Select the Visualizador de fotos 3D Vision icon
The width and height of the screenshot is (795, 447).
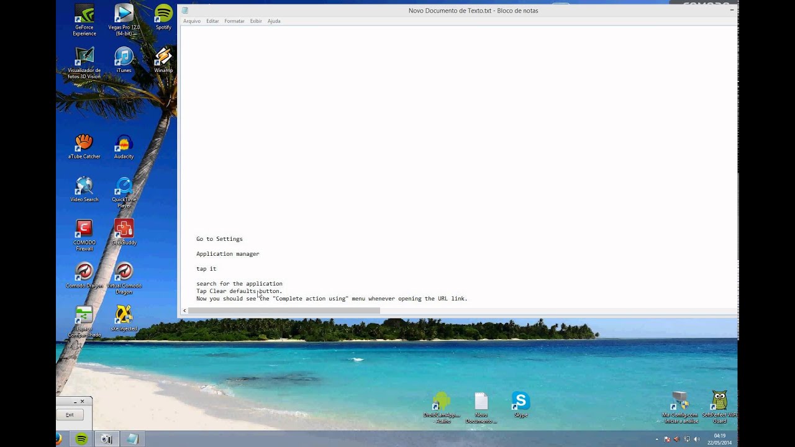tap(84, 63)
